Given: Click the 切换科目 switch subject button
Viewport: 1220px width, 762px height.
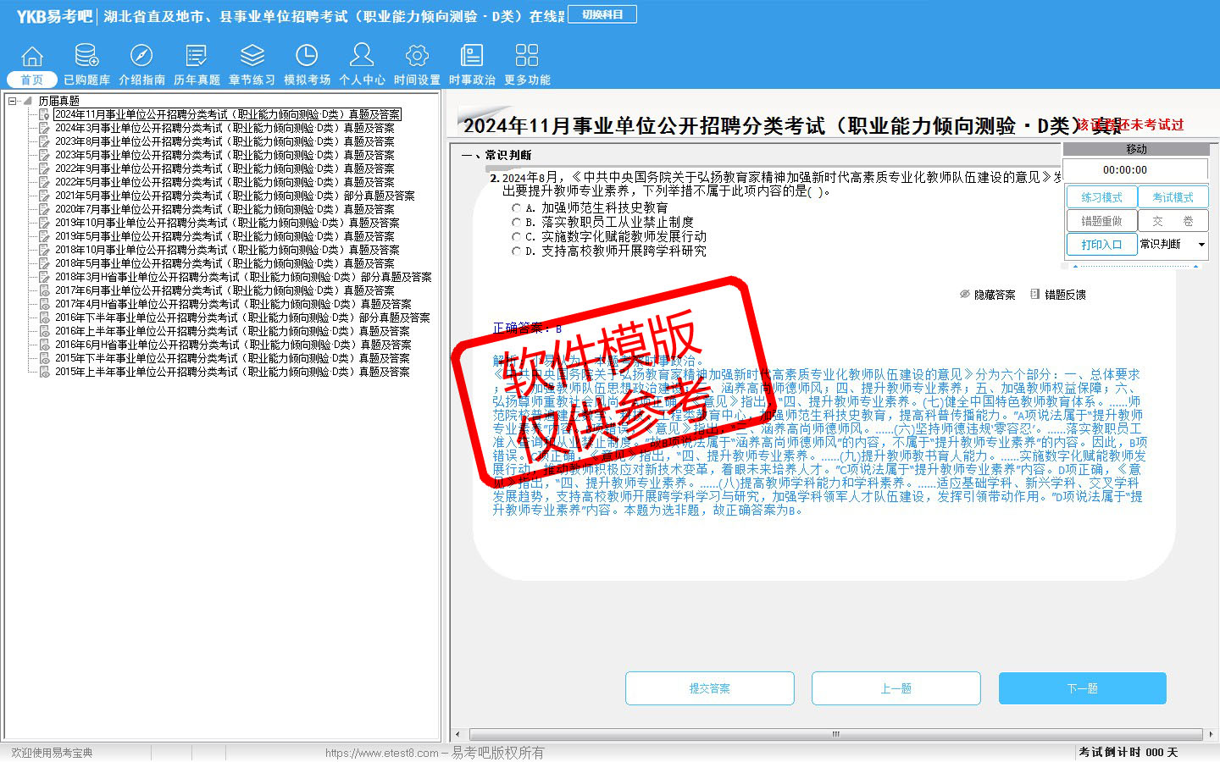Looking at the screenshot, I should [x=602, y=14].
